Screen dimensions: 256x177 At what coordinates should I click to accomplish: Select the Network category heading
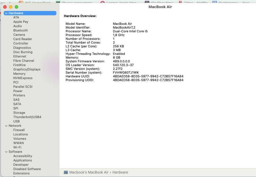(x=15, y=126)
